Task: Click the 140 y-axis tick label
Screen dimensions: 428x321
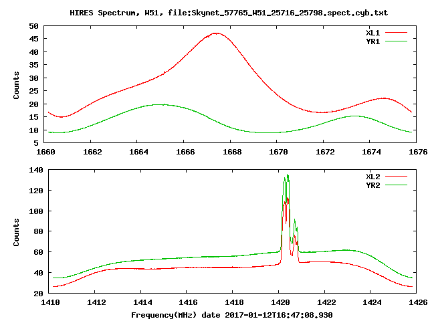Action: pyautogui.click(x=36, y=170)
